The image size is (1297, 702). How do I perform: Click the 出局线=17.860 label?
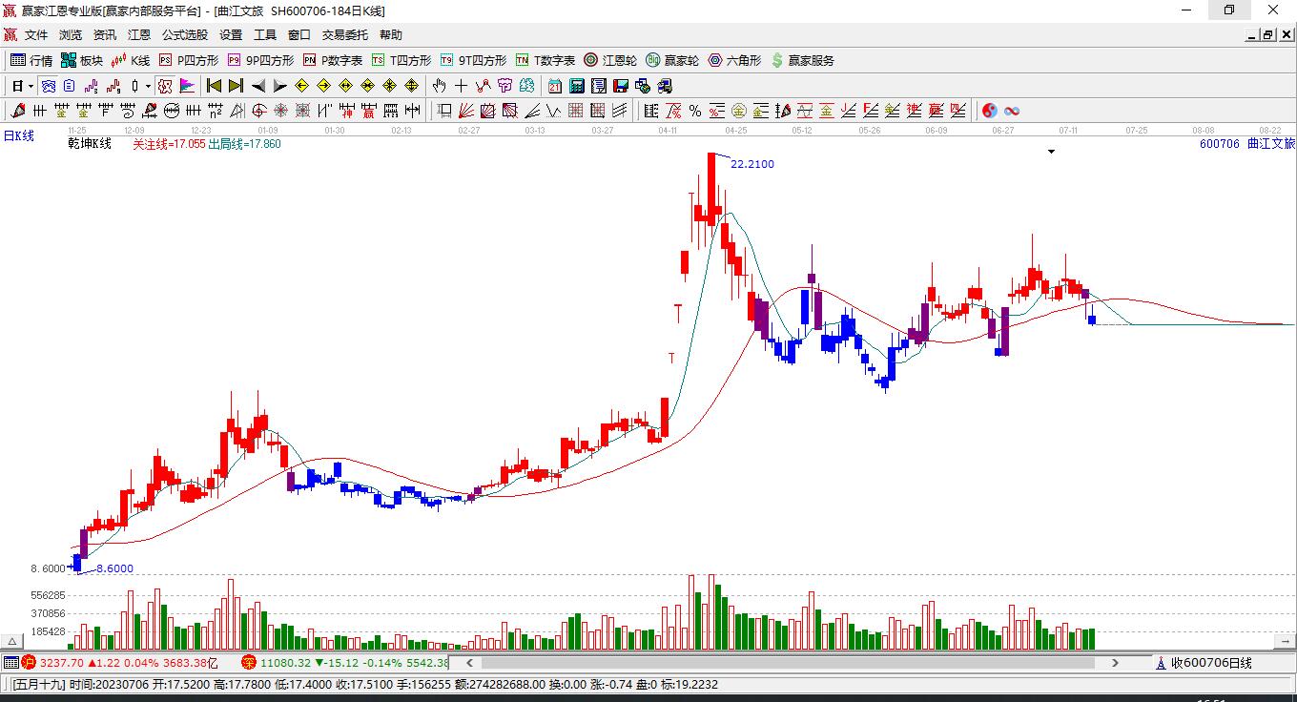click(x=245, y=144)
